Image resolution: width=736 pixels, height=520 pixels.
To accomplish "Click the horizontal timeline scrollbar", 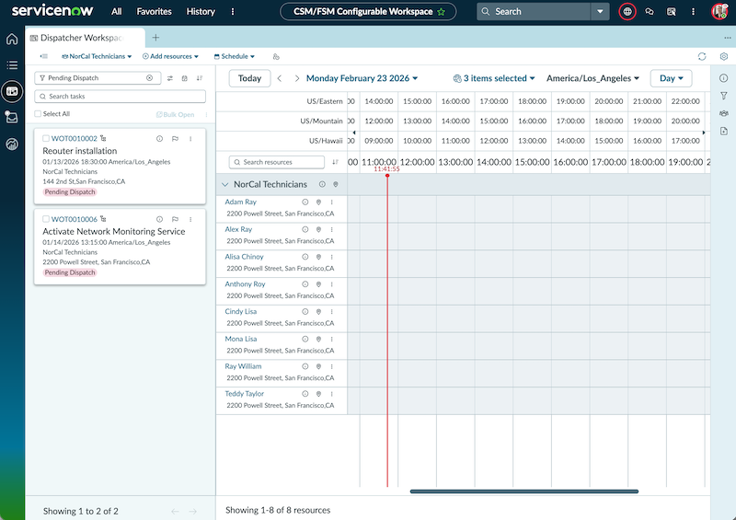I will point(523,491).
